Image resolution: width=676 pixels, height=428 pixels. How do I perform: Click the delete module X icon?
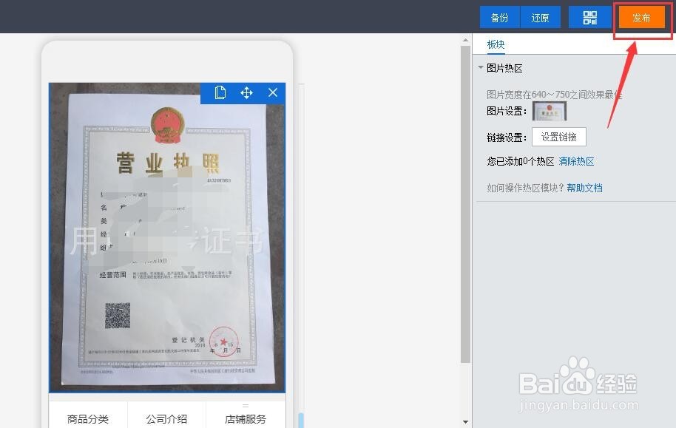tap(272, 92)
